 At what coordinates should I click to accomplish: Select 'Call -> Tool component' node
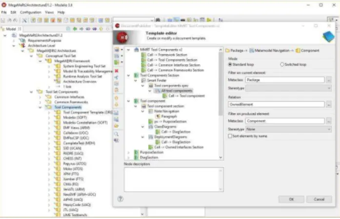click(186, 96)
